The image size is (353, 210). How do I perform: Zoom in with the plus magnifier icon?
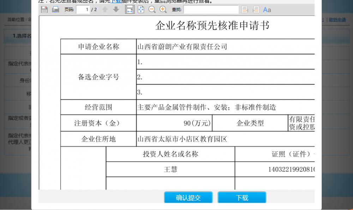point(163,10)
